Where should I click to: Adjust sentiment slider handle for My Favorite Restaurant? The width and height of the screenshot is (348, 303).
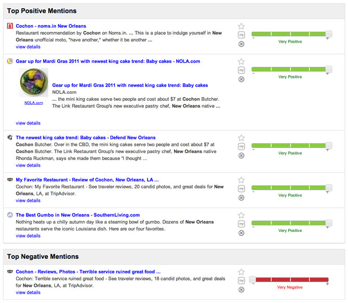pos(329,187)
